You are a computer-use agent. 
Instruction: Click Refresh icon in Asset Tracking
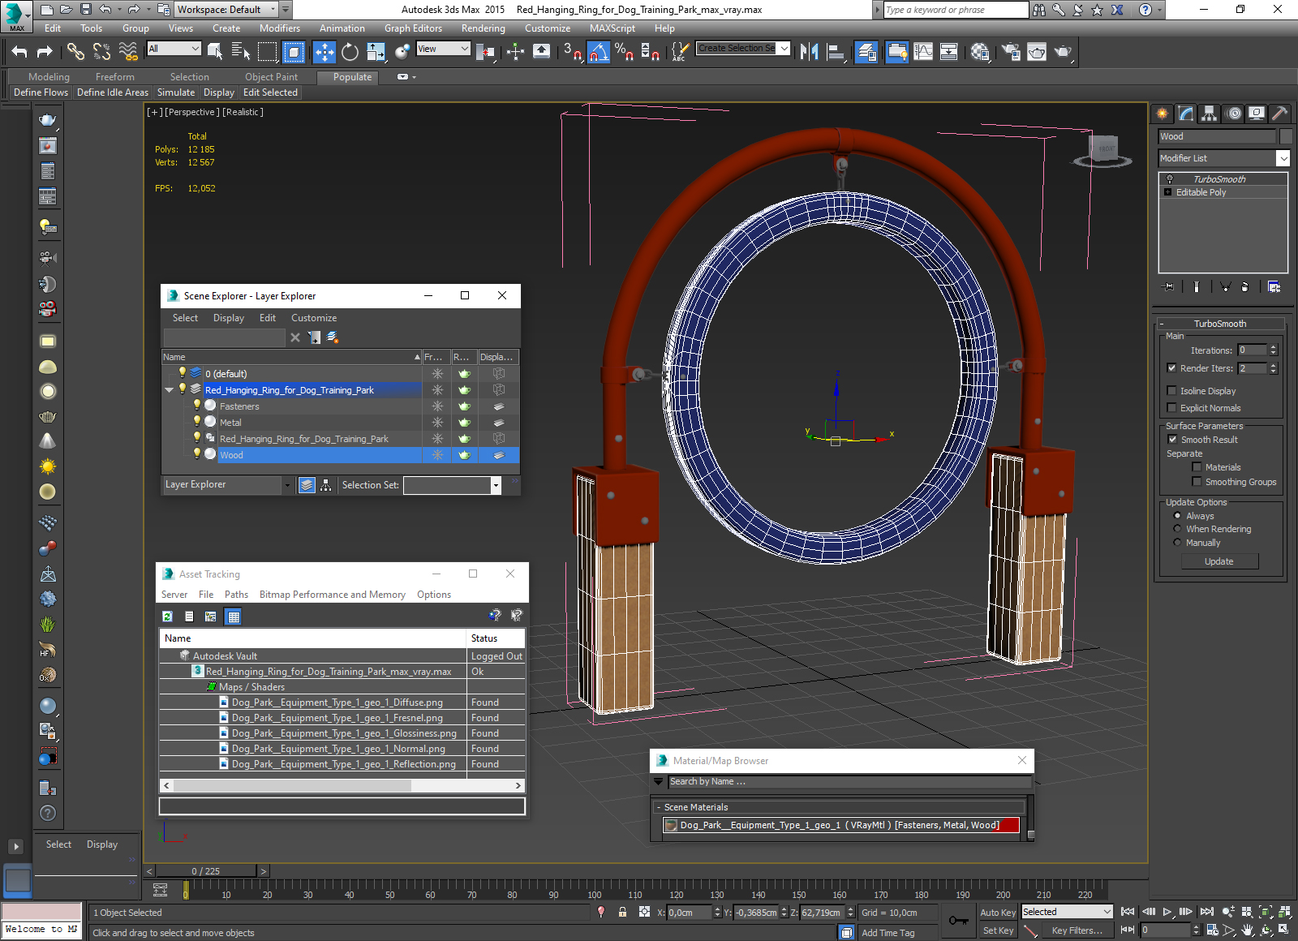click(167, 617)
